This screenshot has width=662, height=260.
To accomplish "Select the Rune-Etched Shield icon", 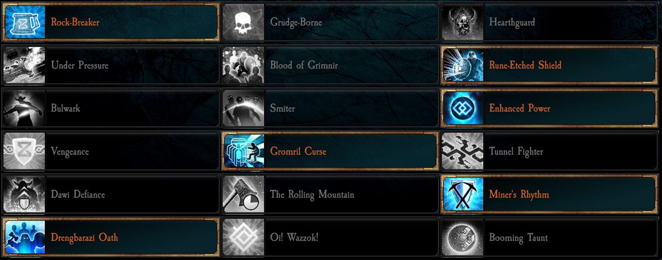I will (x=463, y=65).
